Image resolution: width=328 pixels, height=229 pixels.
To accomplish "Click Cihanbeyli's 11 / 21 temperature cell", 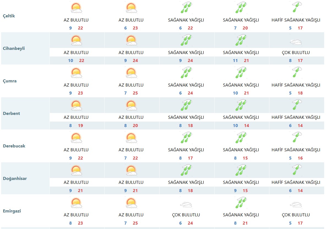I will (241, 61).
